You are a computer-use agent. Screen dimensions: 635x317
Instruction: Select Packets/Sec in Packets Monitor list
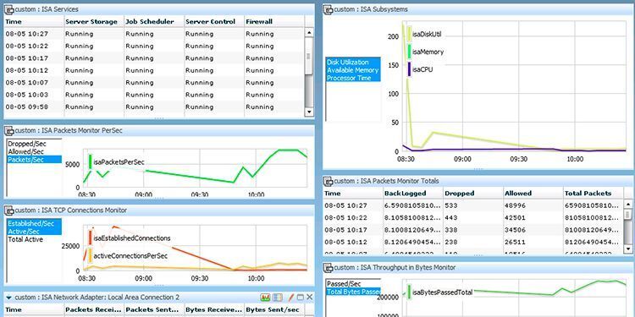point(35,159)
